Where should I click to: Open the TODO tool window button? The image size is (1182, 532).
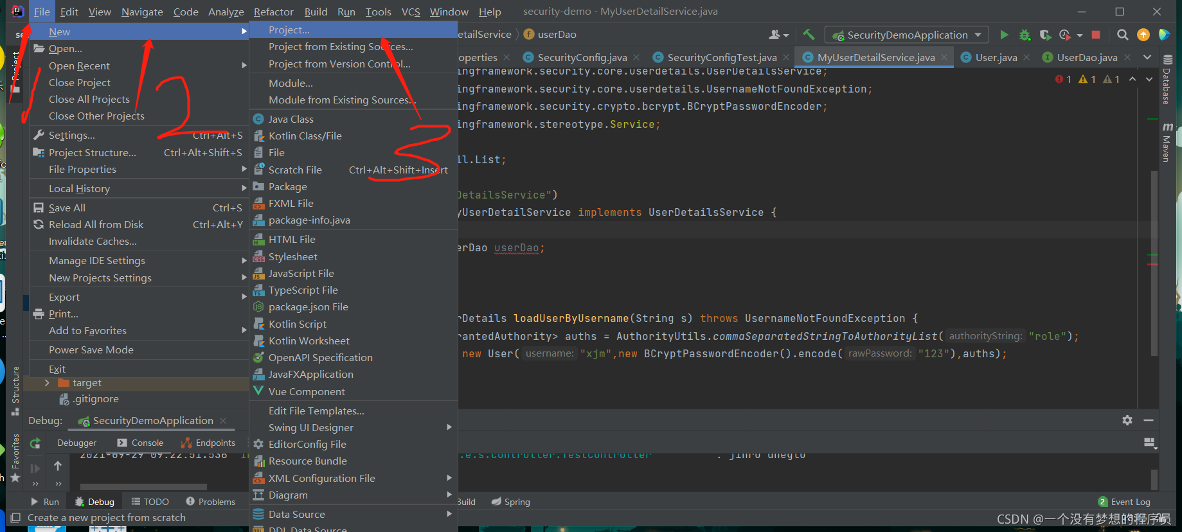point(150,502)
